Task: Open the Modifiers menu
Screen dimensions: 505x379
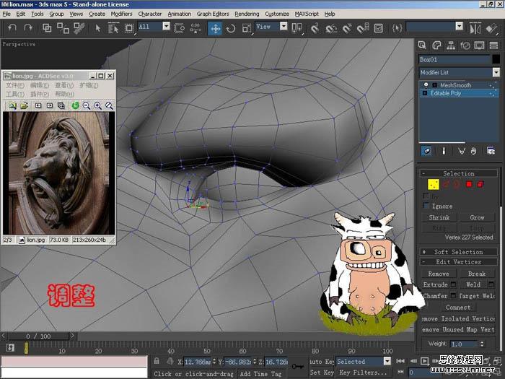Action: coord(121,14)
